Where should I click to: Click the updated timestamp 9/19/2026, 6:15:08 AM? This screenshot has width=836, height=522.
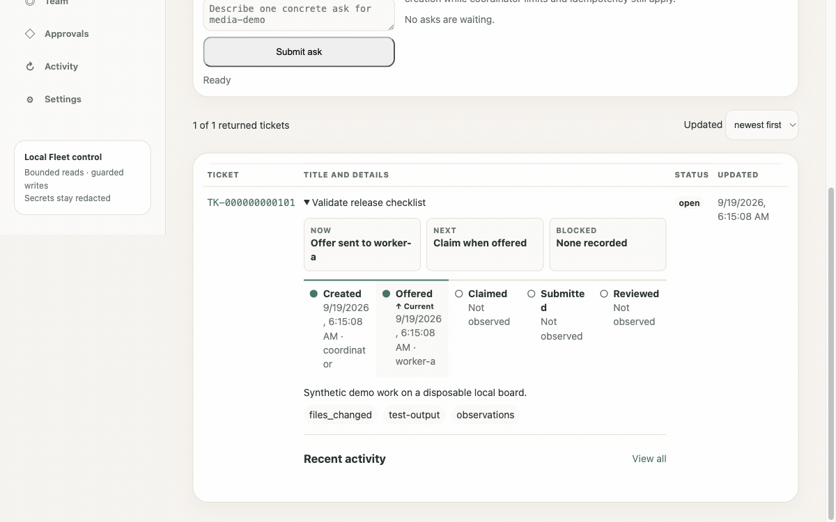(743, 209)
